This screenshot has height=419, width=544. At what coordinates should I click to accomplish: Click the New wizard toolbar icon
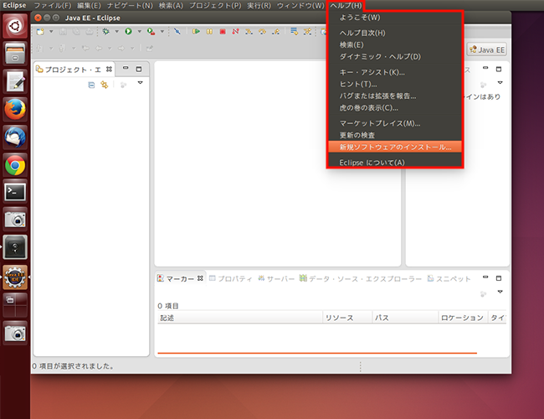pos(40,32)
